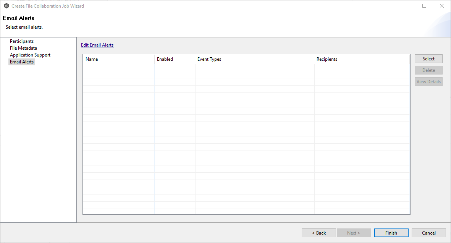Go back to the previous wizard step
Image resolution: width=451 pixels, height=243 pixels.
[318, 233]
